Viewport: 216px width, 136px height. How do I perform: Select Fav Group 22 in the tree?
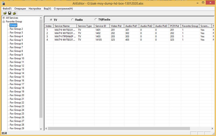tap(17, 103)
